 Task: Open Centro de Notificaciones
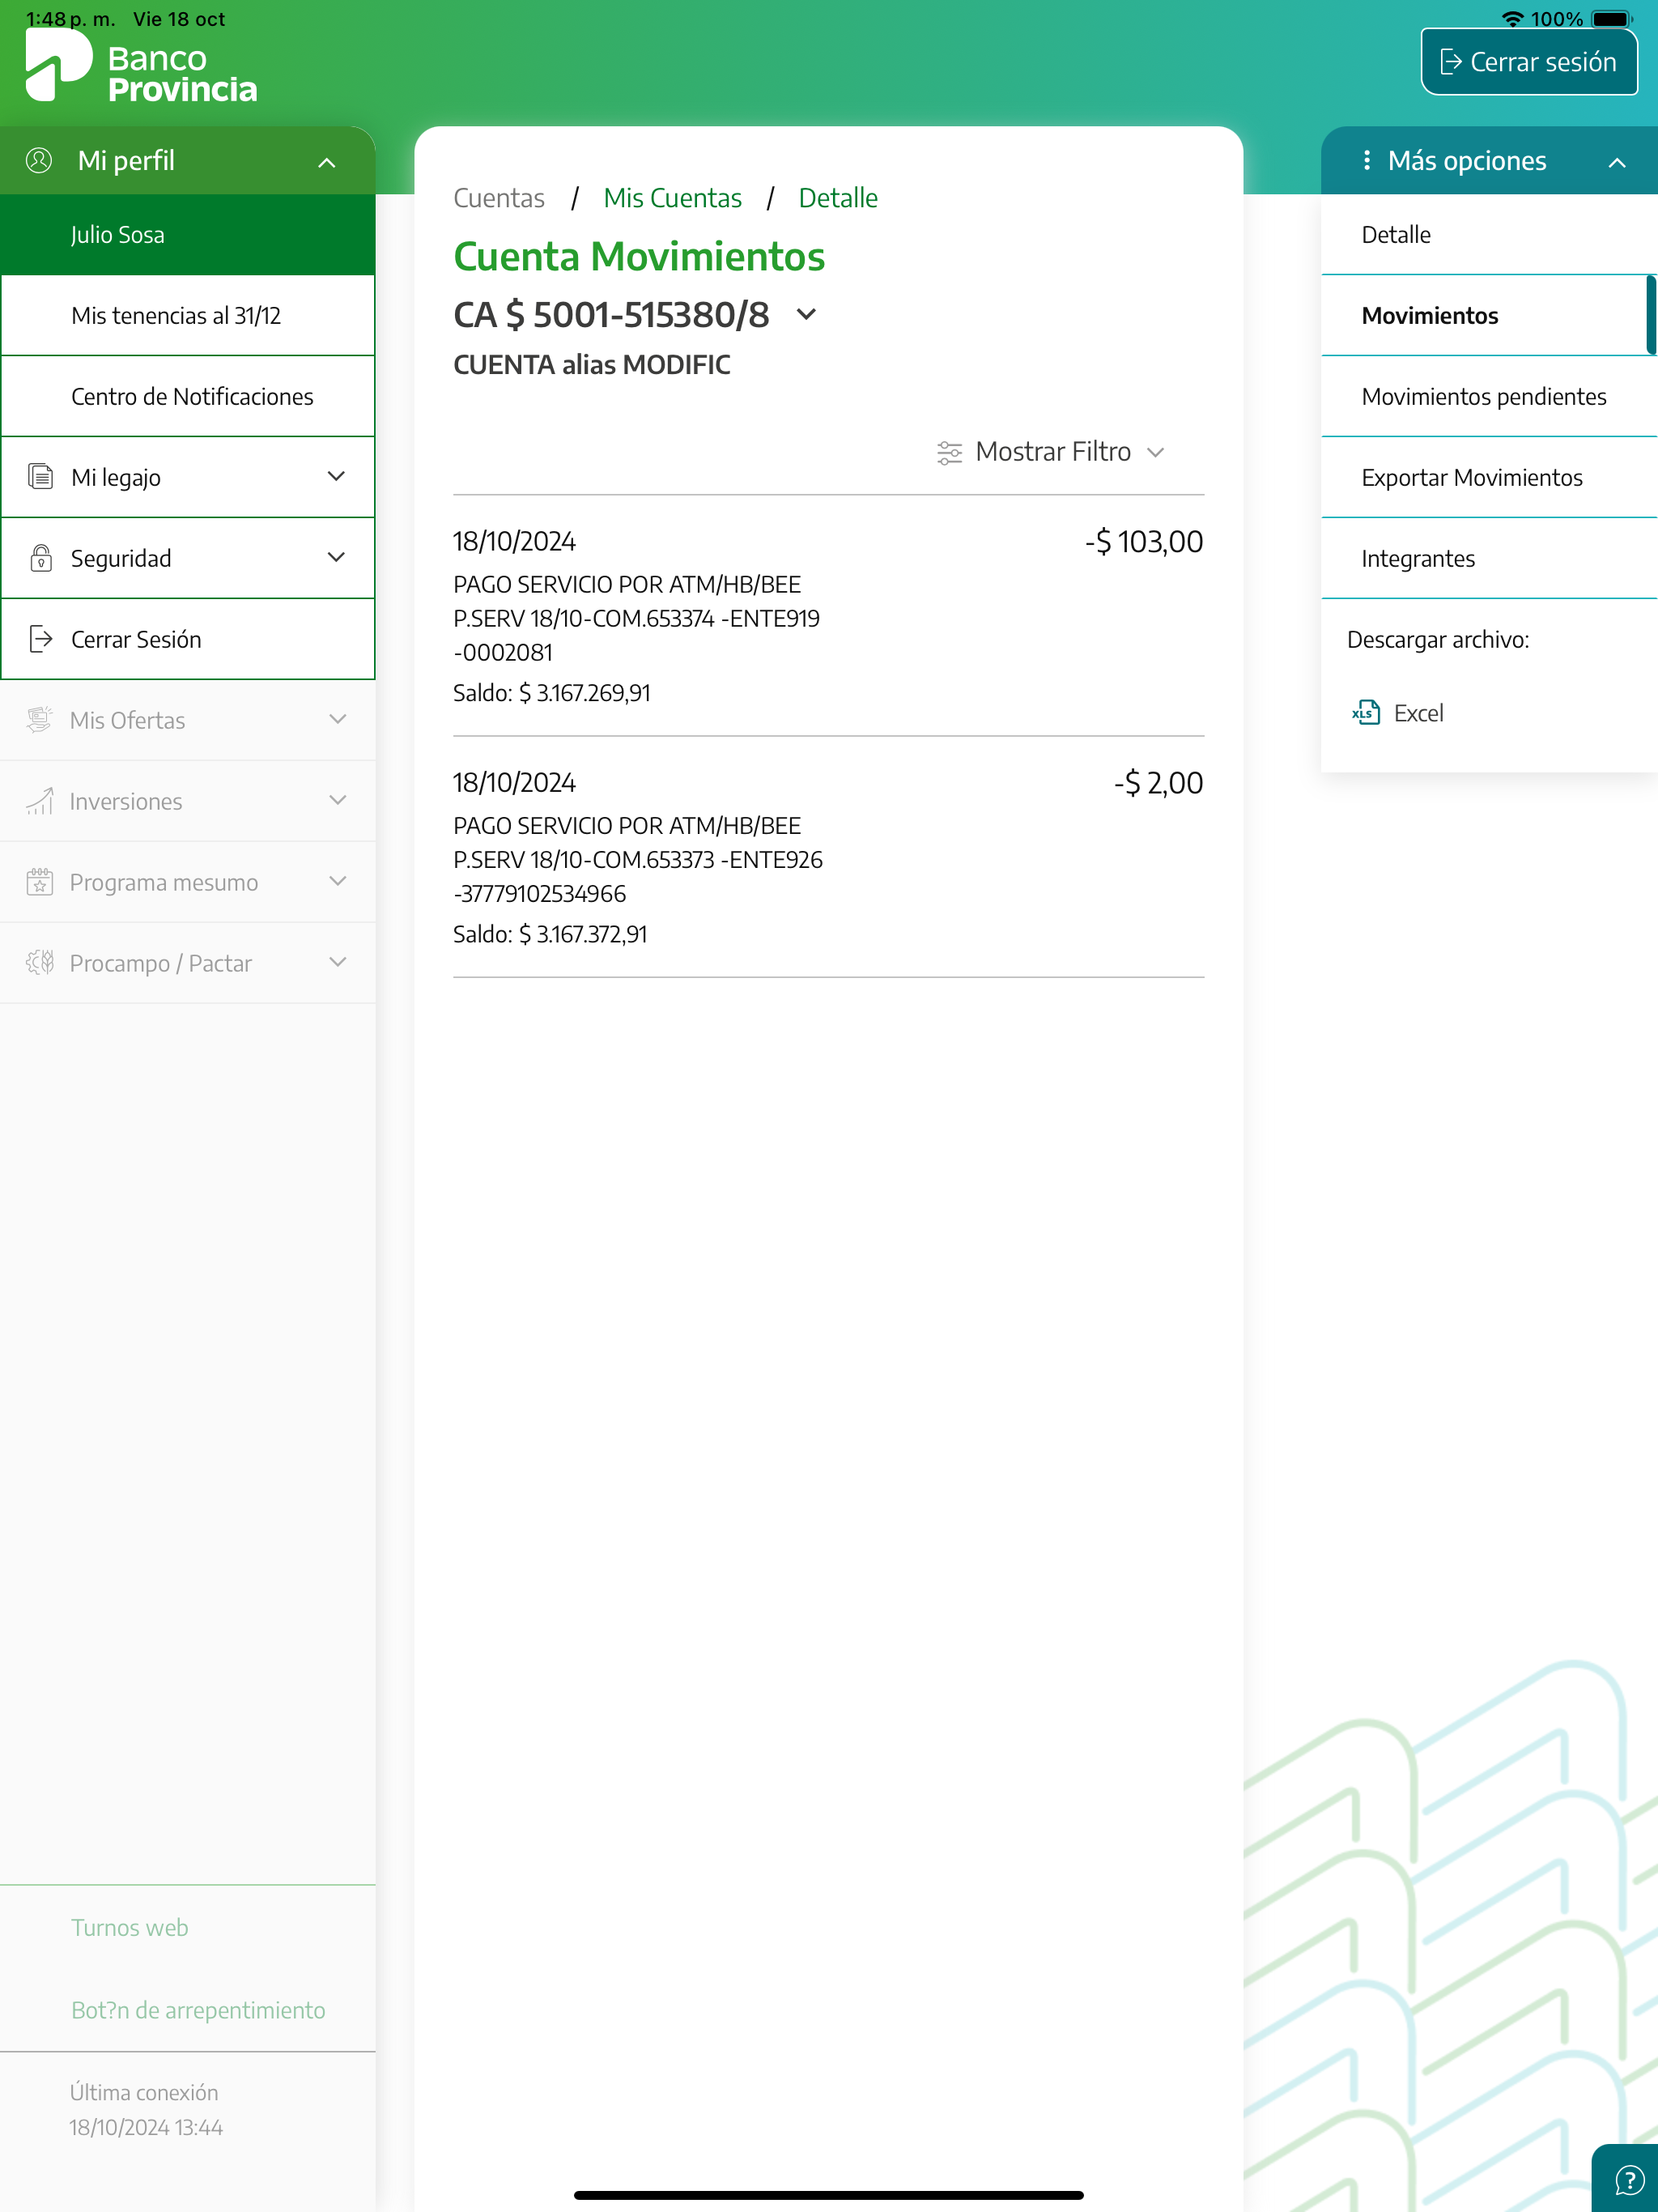click(x=192, y=397)
